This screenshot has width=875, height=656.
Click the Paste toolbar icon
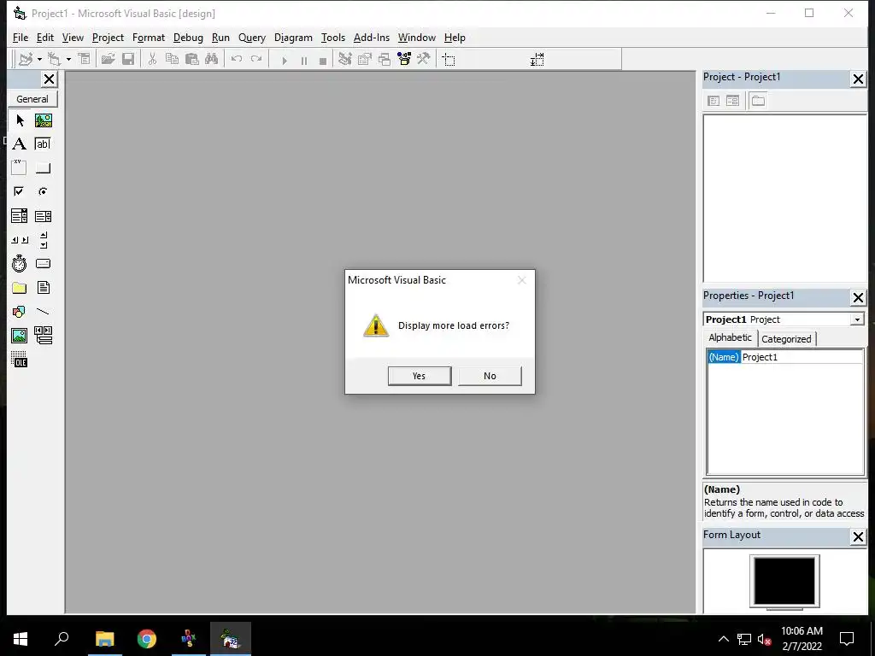point(192,59)
